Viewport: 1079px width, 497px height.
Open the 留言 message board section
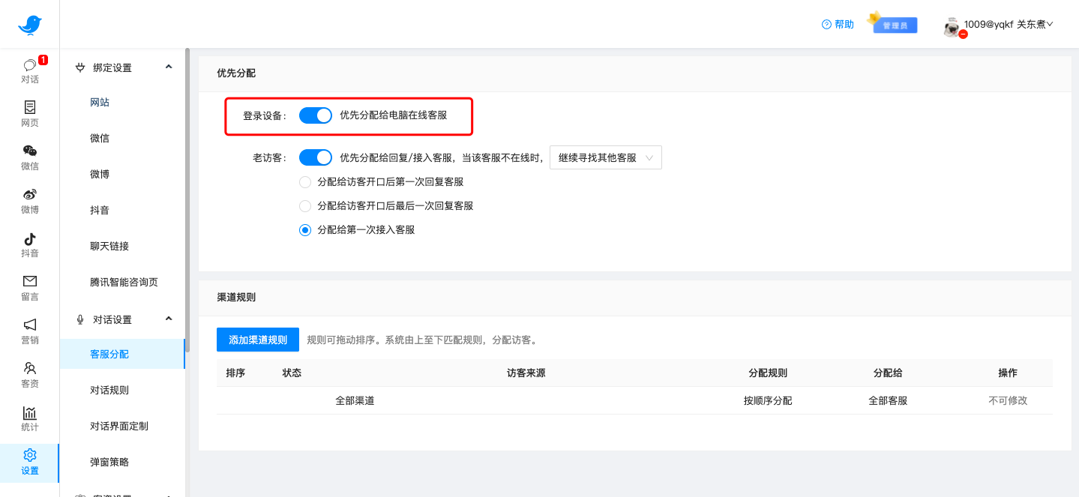click(x=29, y=289)
